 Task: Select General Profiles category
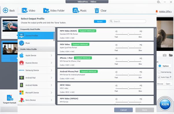click(x=36, y=35)
